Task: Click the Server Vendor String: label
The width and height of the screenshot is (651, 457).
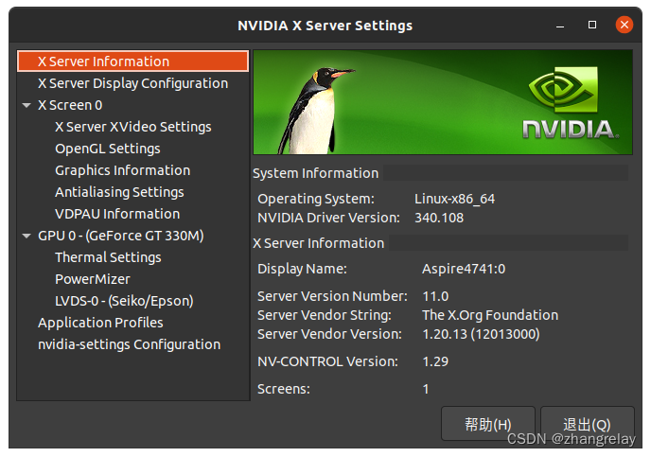Action: click(325, 315)
